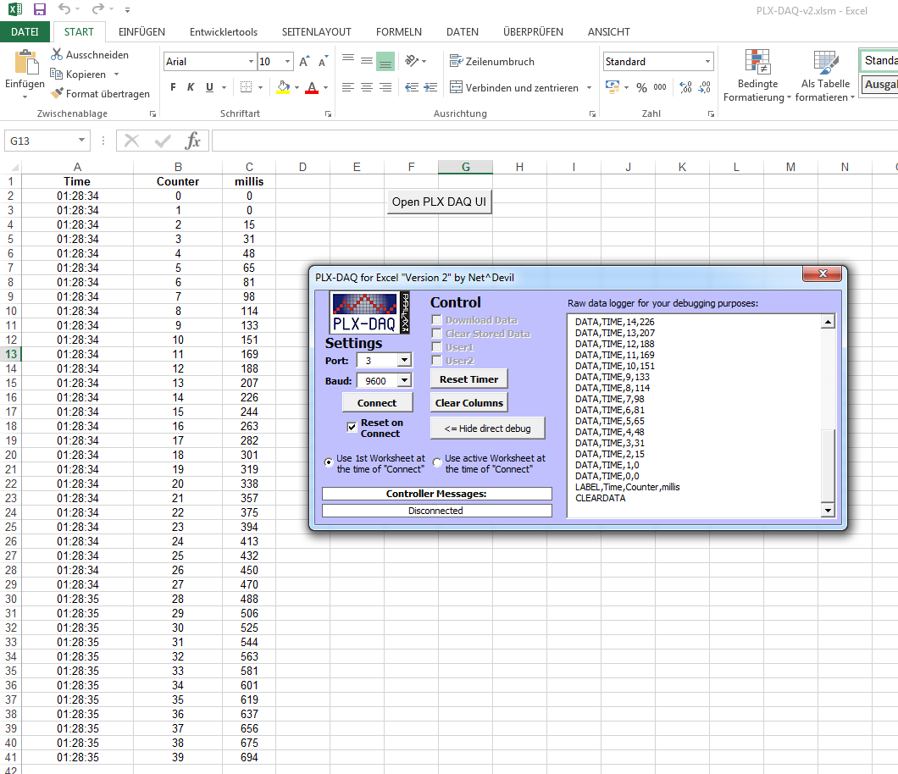Align text to vertical middle
Viewport: 898px width, 774px height.
pyautogui.click(x=367, y=61)
